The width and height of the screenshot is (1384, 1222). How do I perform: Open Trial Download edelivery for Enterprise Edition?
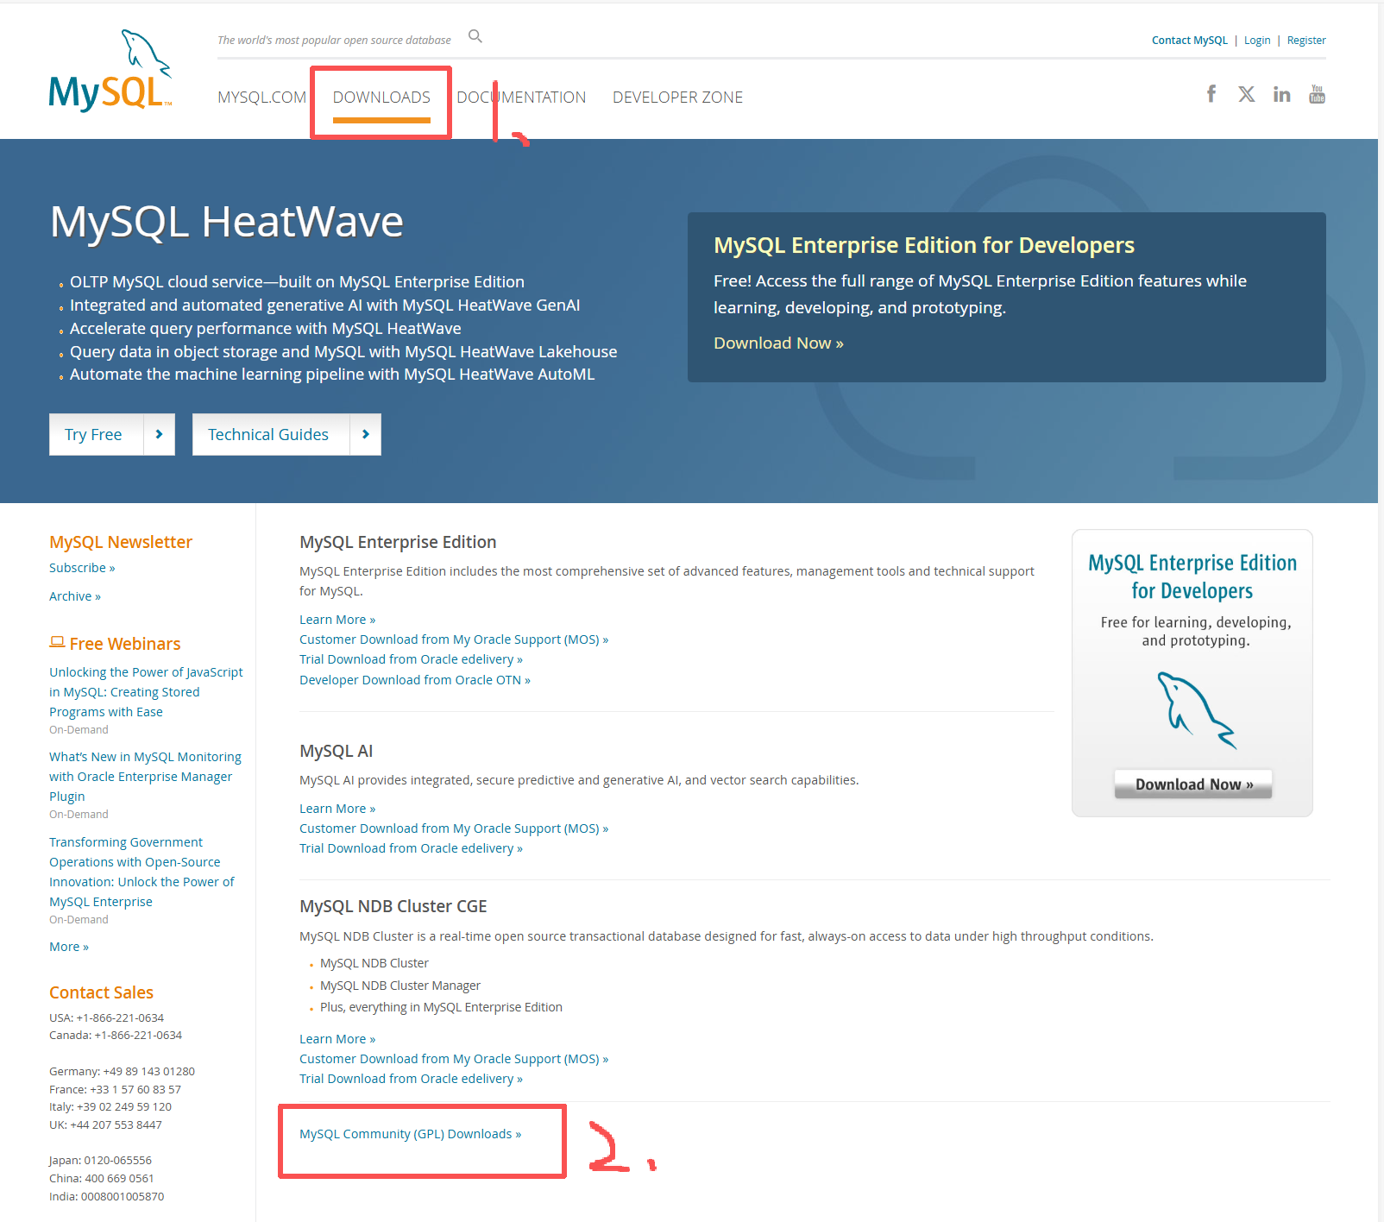[411, 659]
